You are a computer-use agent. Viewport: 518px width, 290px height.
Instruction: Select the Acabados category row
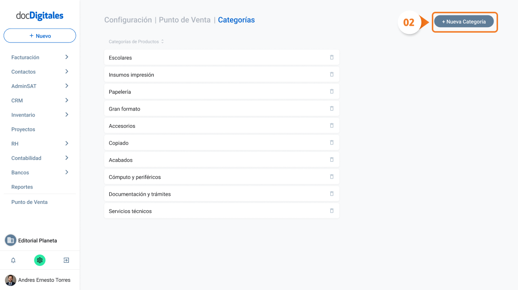click(x=222, y=159)
